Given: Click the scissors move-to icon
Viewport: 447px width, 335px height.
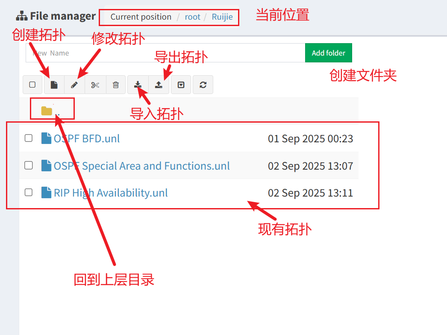Looking at the screenshot, I should 95,85.
